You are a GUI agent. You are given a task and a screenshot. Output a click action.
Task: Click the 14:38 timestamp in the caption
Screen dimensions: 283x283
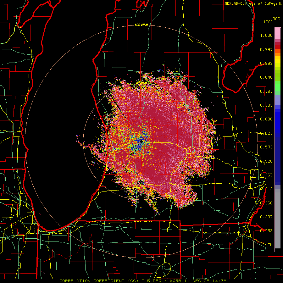219,281
